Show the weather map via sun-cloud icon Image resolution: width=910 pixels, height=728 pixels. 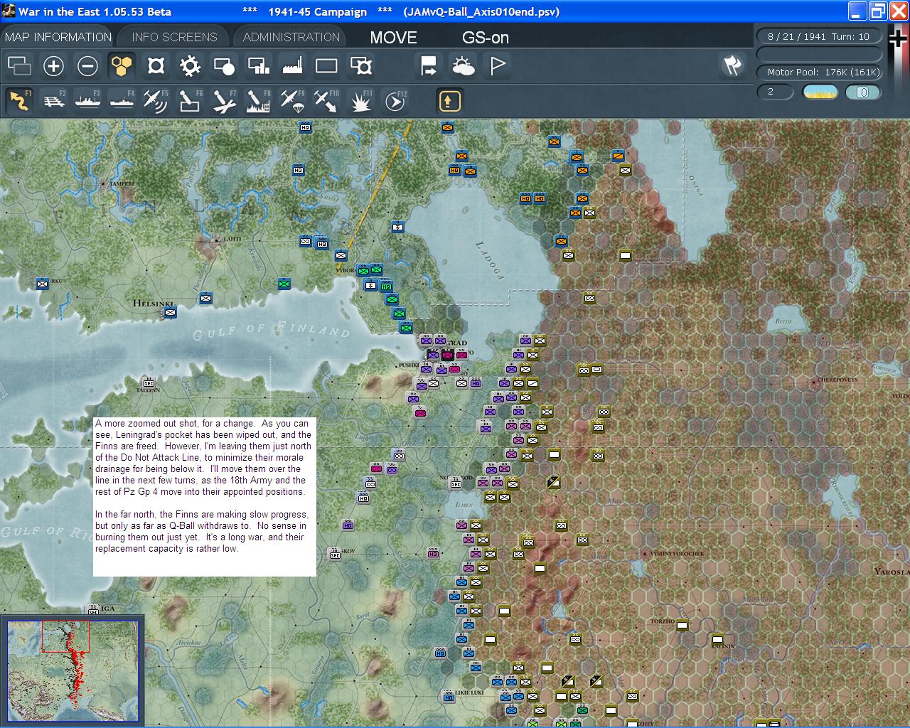pos(463,66)
